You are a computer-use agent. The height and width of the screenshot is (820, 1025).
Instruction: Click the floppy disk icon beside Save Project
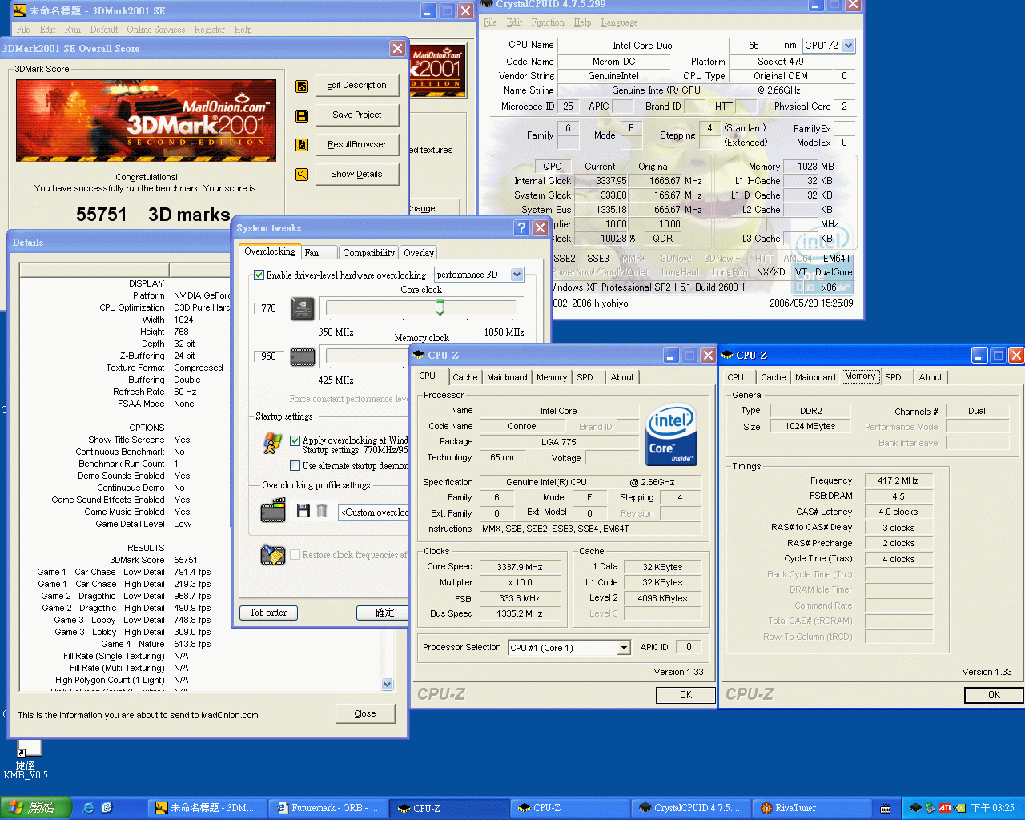[302, 115]
